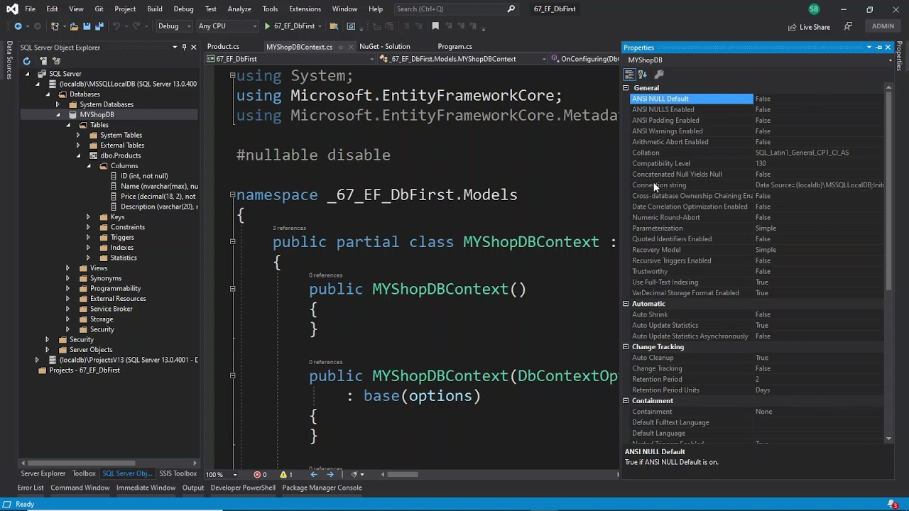Collapse the Automatic properties section
This screenshot has width=909, height=511.
coord(626,304)
